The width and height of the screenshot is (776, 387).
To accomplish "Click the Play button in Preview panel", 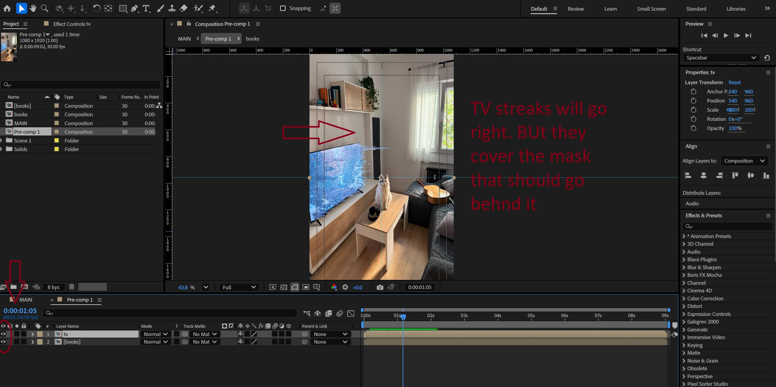I will tap(726, 35).
